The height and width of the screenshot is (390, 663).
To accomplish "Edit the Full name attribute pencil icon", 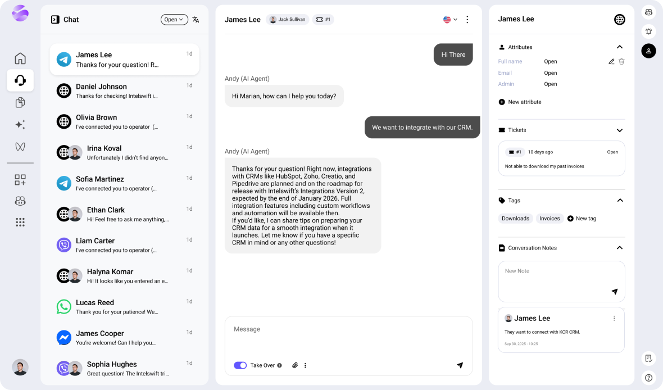I will point(611,62).
